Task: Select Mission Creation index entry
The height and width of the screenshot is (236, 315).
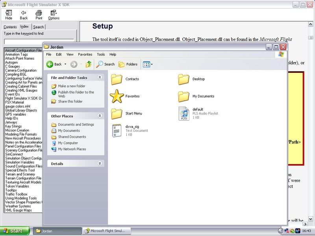Action: [x=17, y=130]
